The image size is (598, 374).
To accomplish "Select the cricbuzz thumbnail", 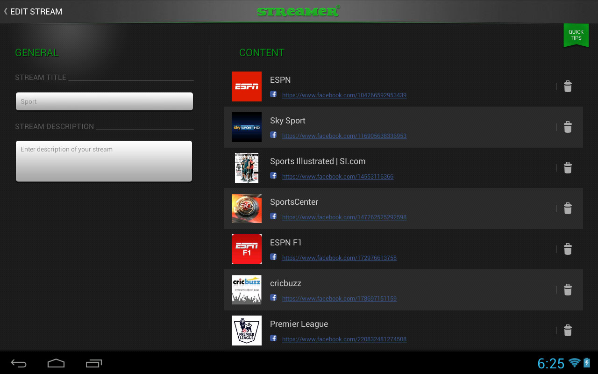I will tap(247, 290).
